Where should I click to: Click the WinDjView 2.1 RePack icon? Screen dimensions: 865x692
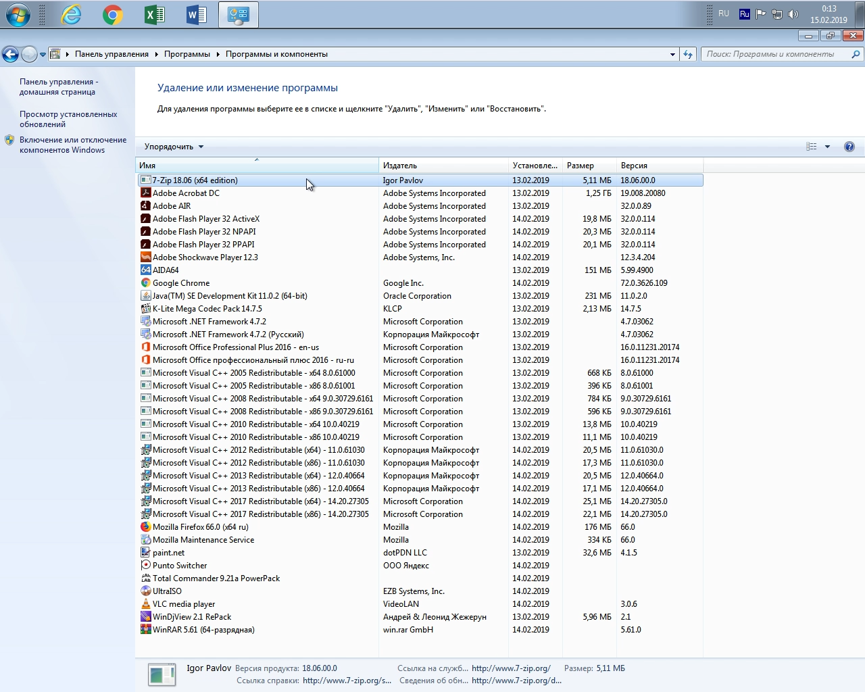point(145,617)
